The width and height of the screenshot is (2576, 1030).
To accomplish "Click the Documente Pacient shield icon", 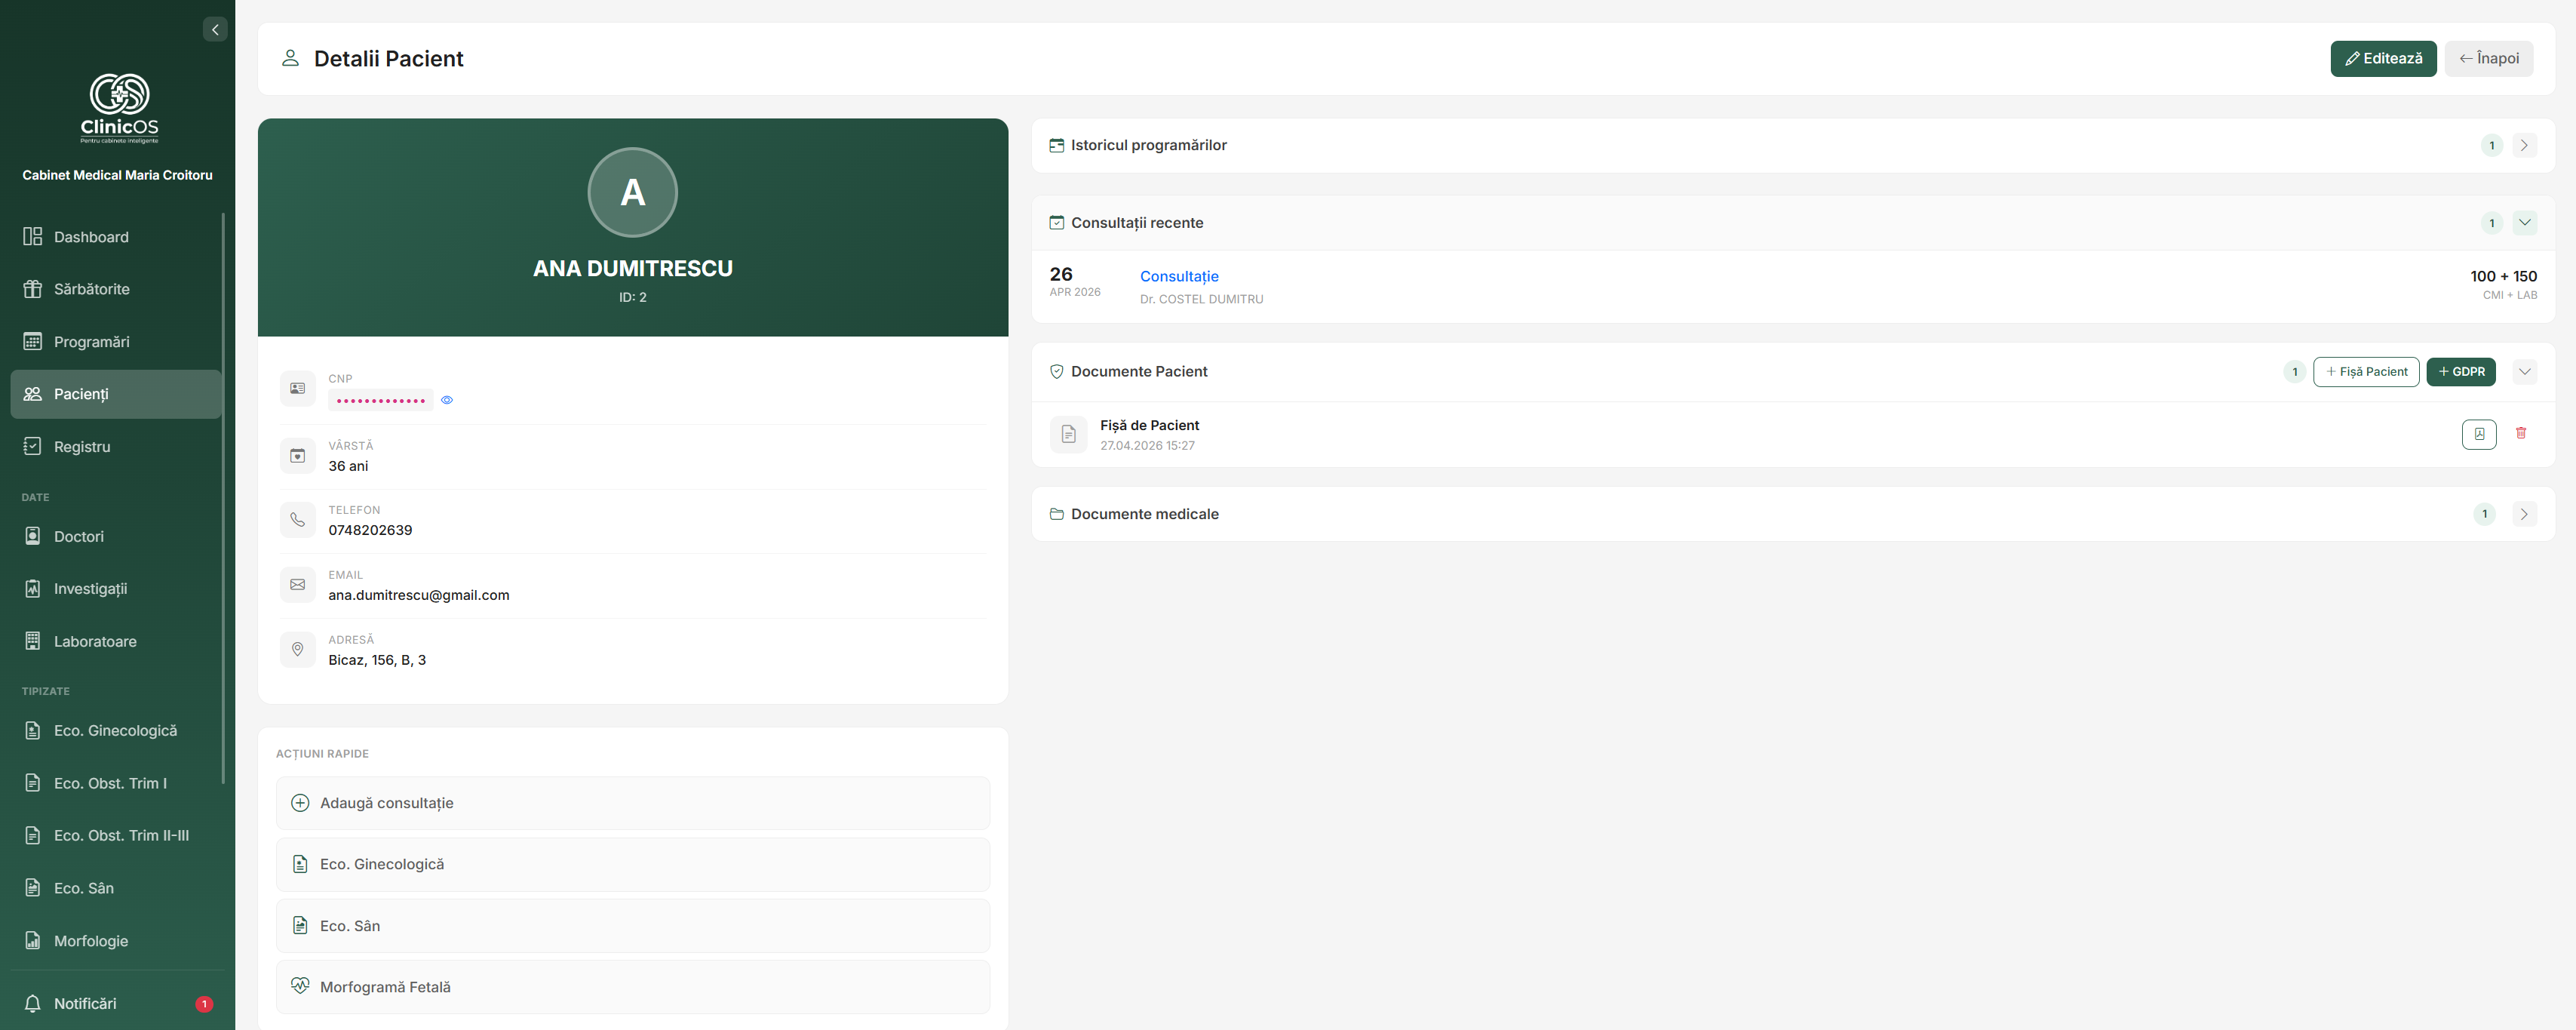I will (x=1056, y=372).
